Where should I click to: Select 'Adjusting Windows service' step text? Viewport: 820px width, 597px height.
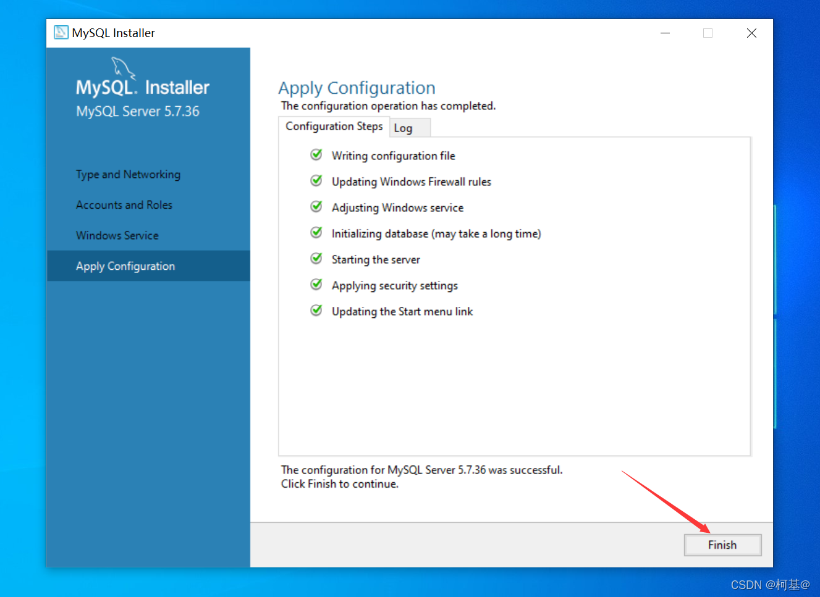tap(397, 208)
